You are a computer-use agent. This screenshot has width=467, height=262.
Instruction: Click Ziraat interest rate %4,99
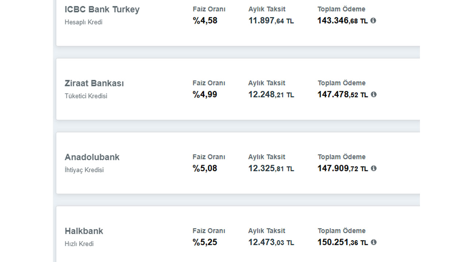click(x=205, y=95)
